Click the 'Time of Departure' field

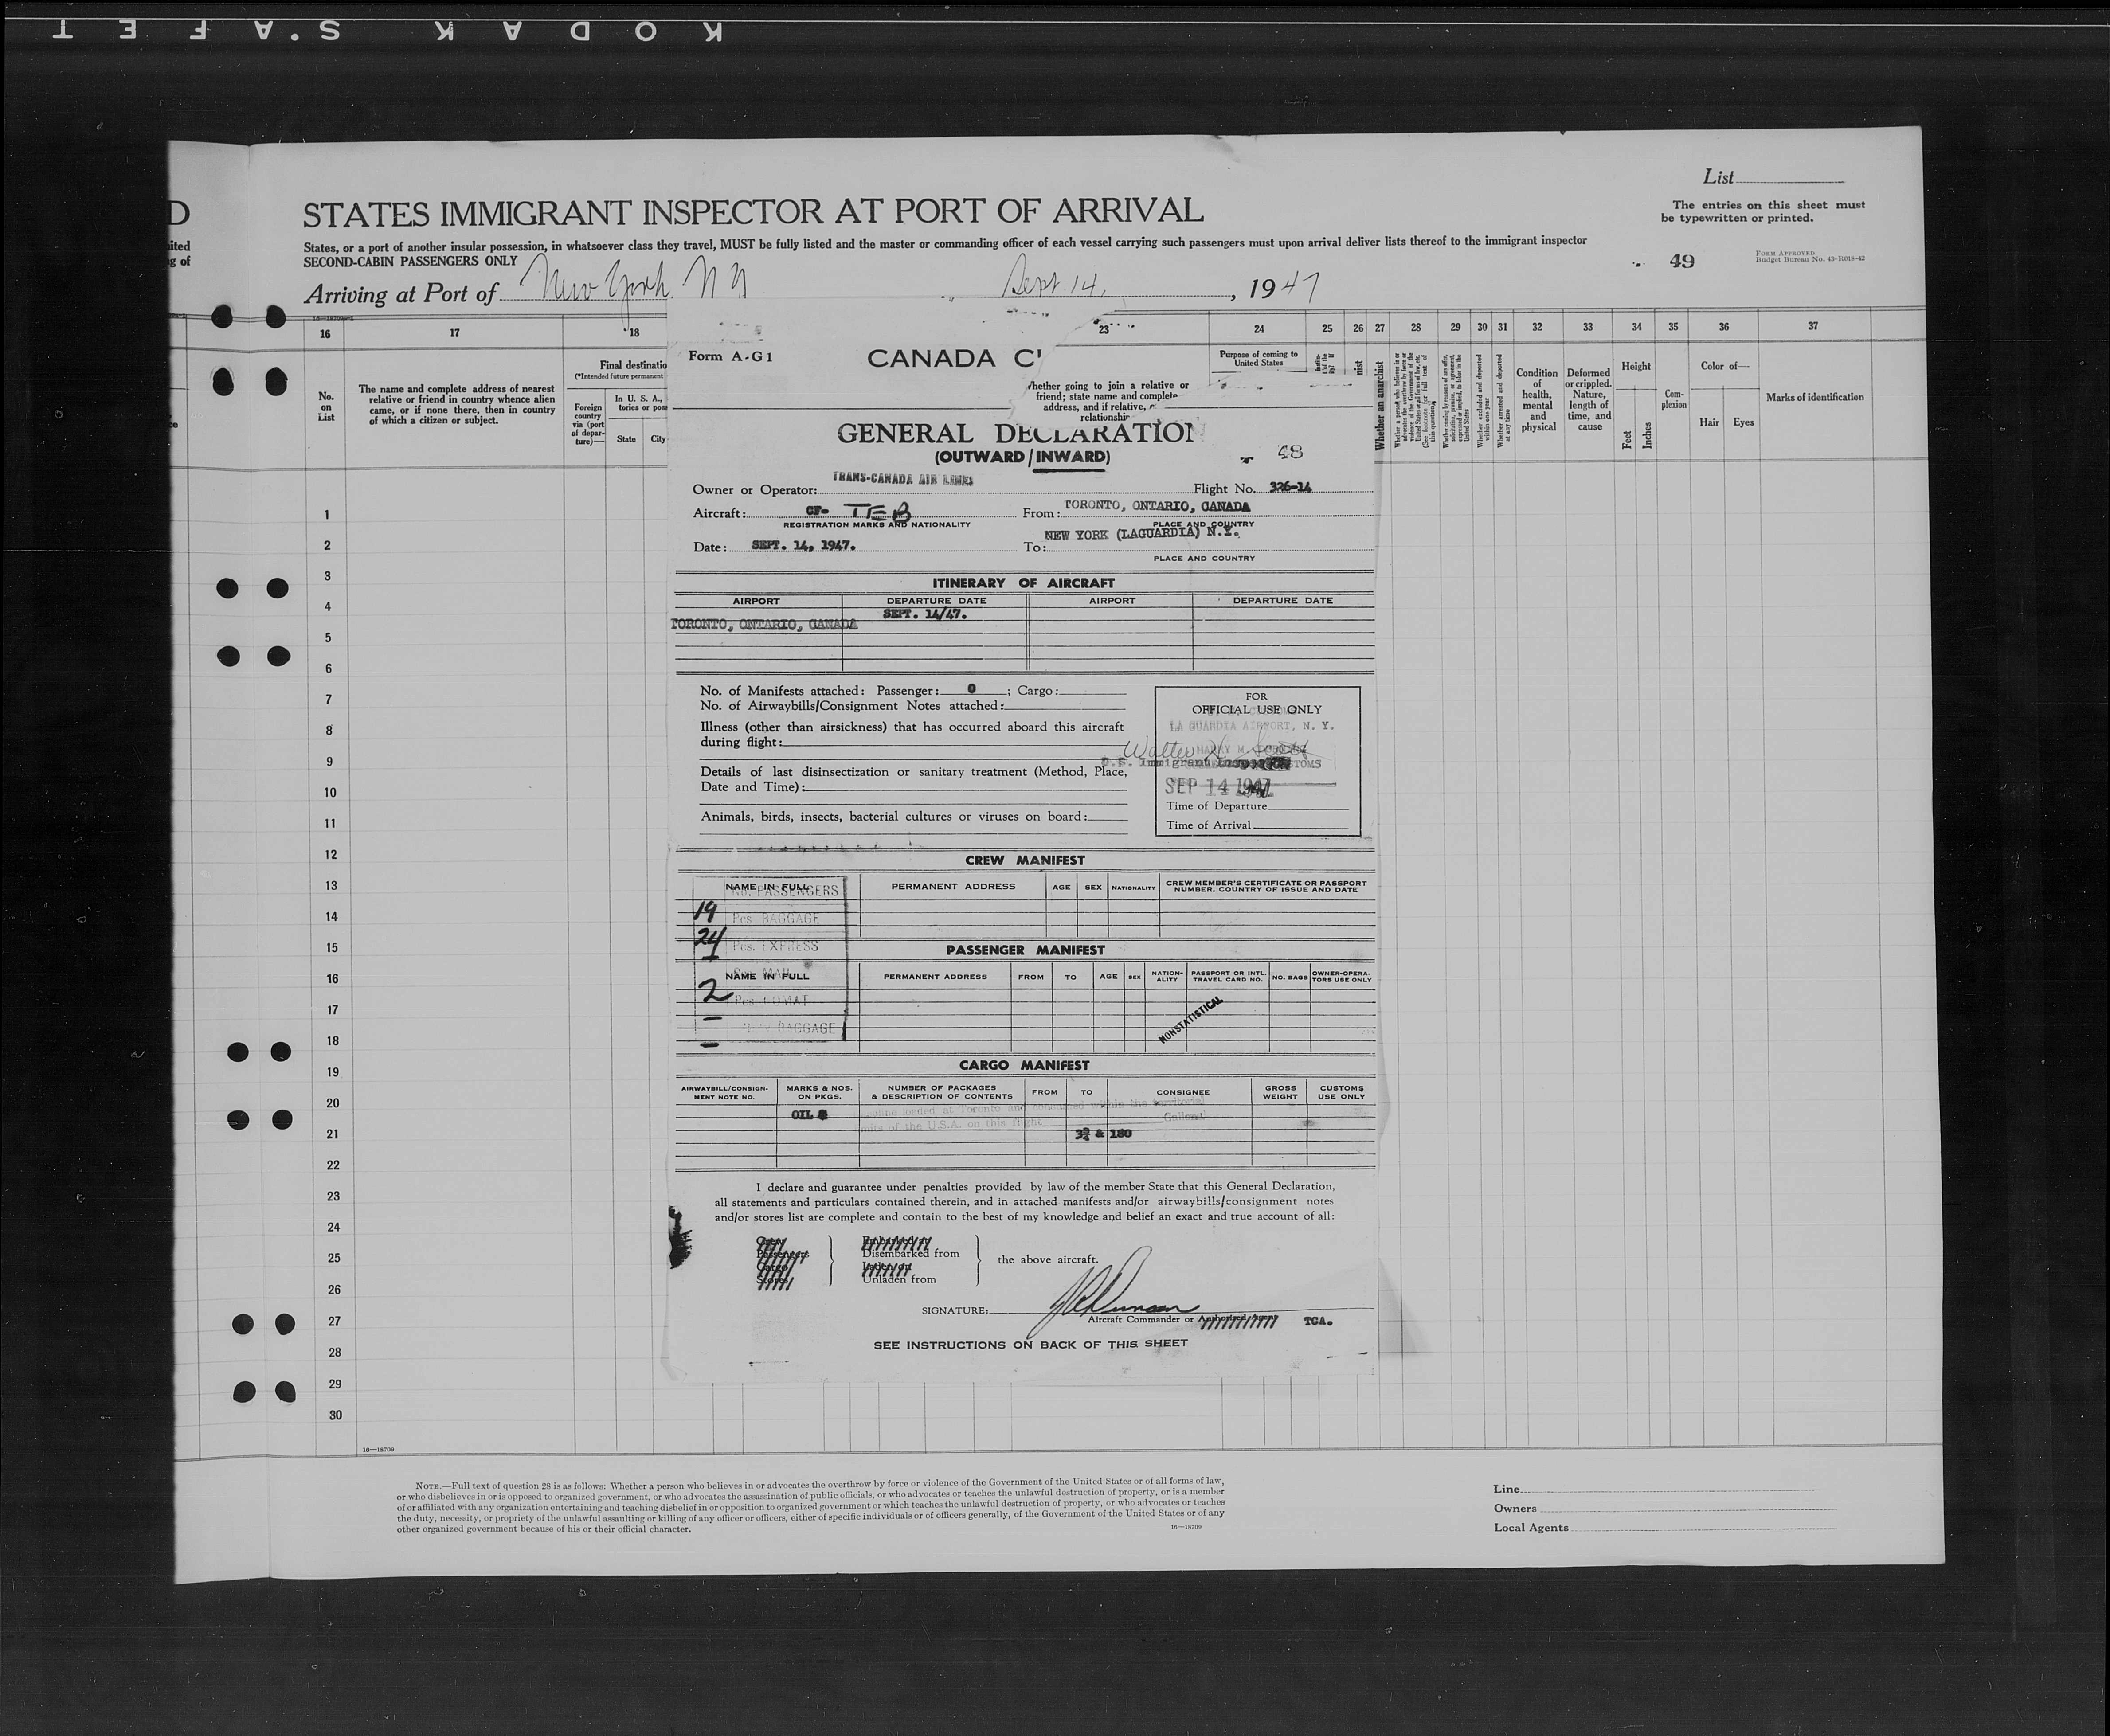pyautogui.click(x=1256, y=806)
